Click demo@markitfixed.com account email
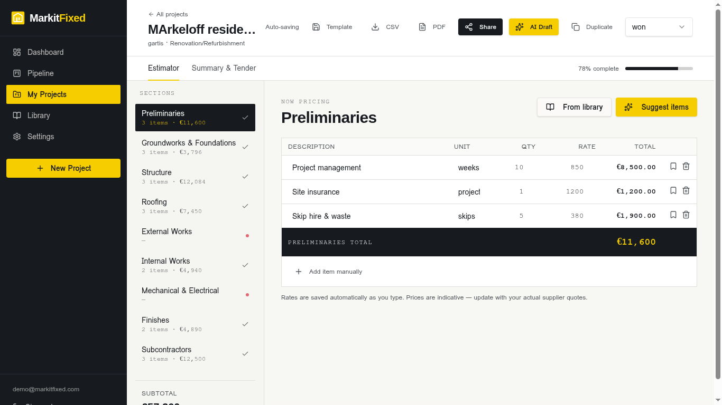The width and height of the screenshot is (722, 405). tap(46, 389)
